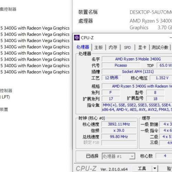
Task: Click the Picasso code name value
Action: 121,65
